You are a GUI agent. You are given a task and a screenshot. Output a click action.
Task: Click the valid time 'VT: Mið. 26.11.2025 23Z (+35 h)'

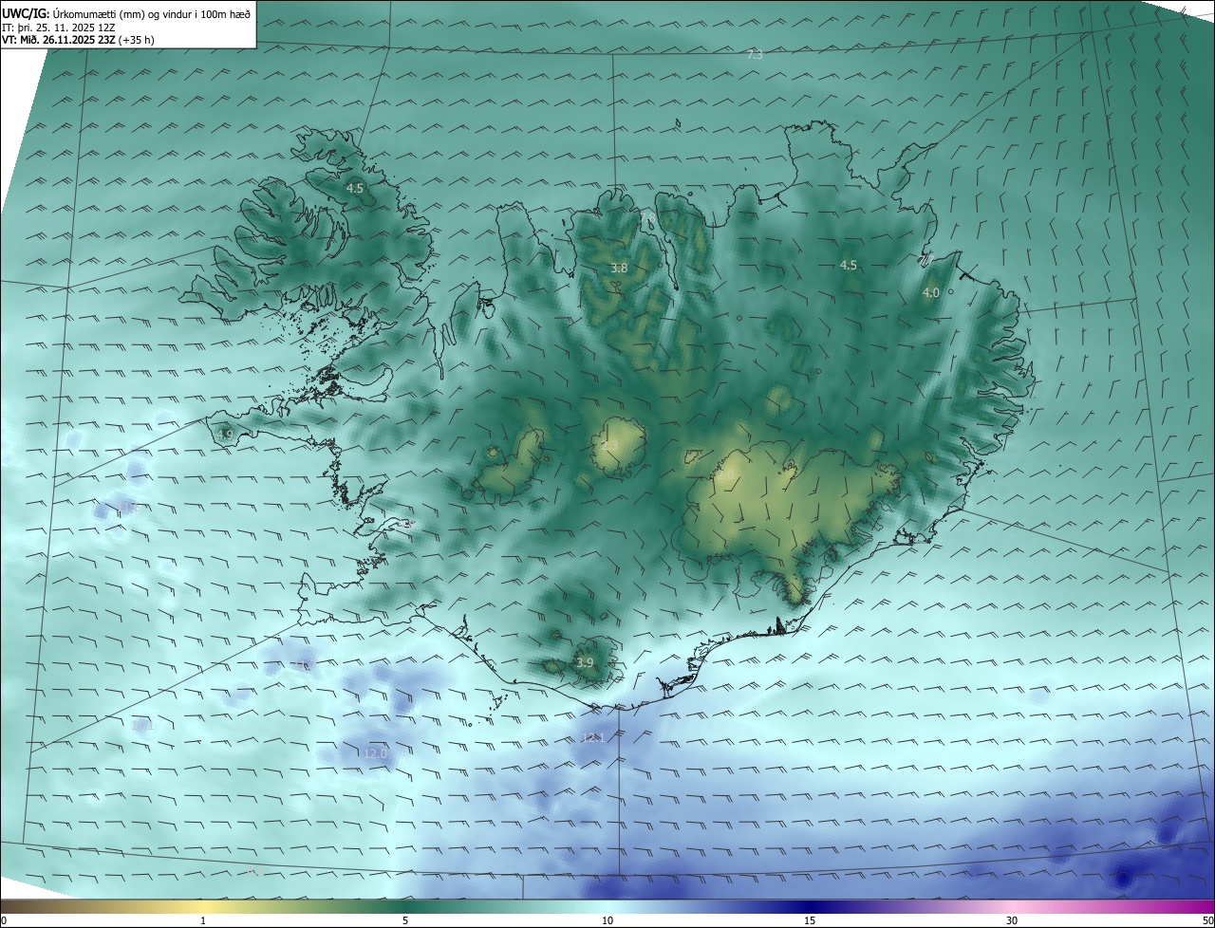(x=78, y=40)
